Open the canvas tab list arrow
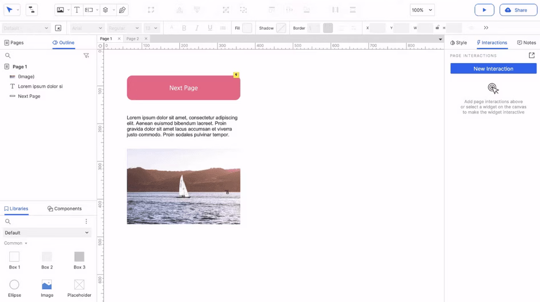 tap(440, 39)
